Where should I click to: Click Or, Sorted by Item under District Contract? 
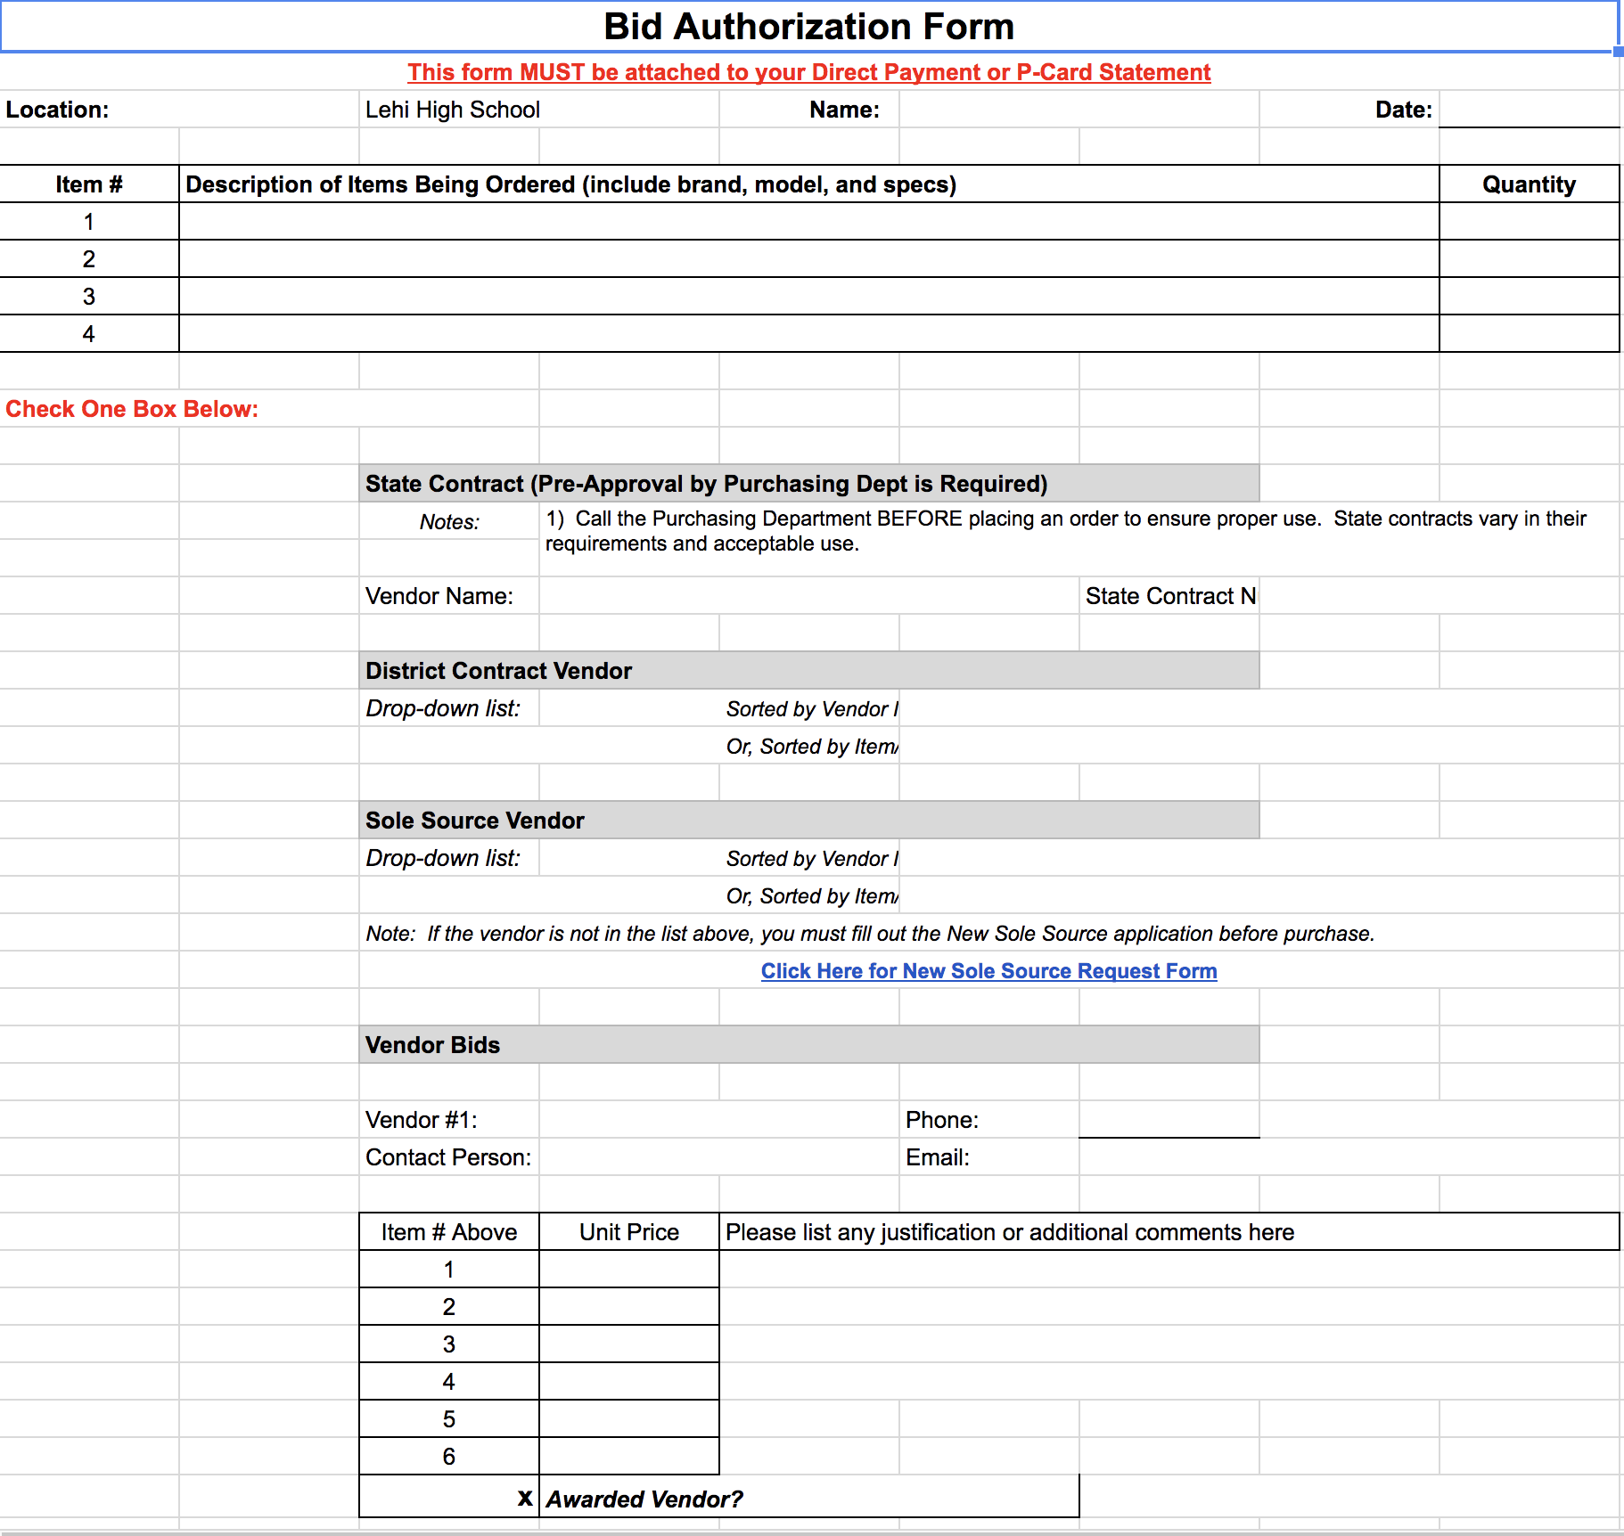click(811, 747)
